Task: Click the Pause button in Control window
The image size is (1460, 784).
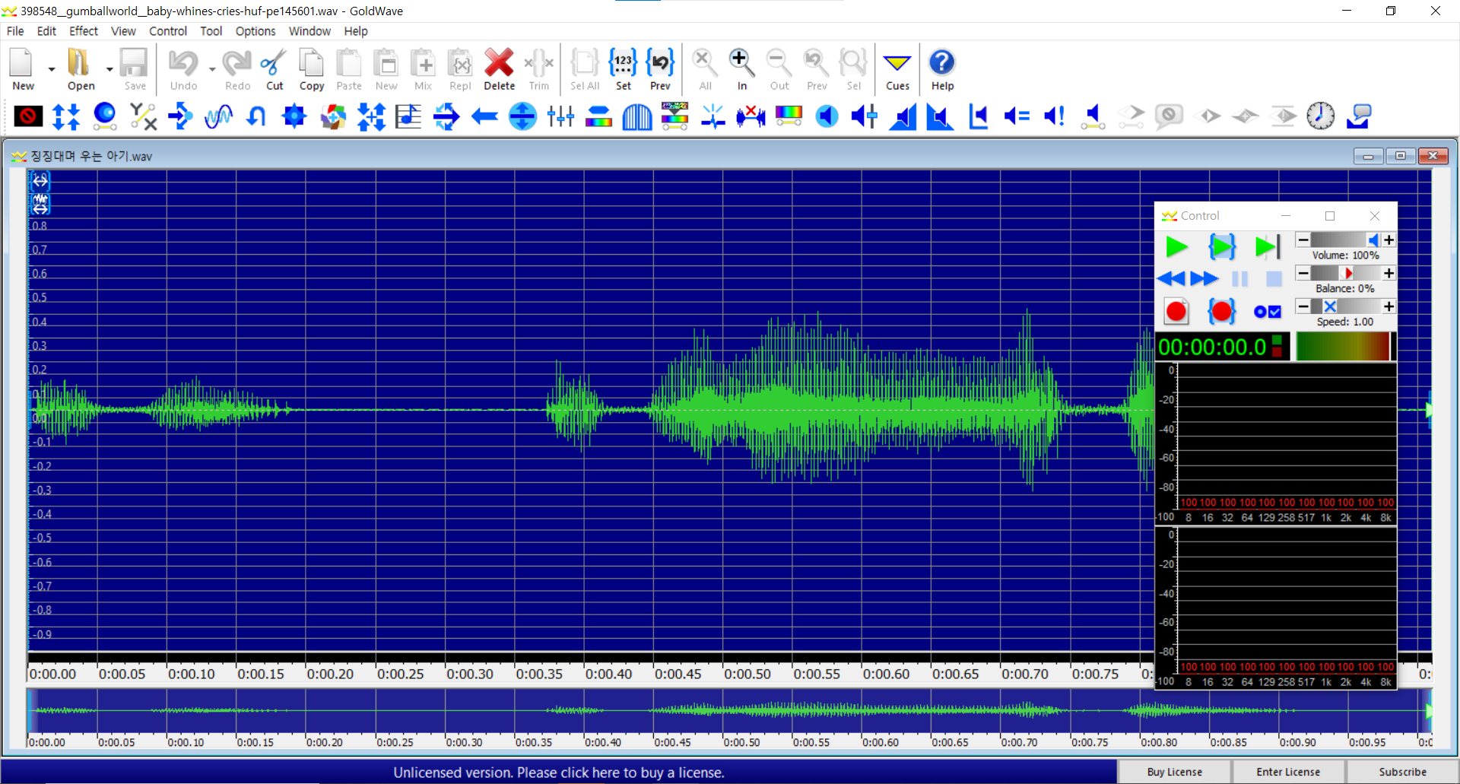Action: [1239, 279]
